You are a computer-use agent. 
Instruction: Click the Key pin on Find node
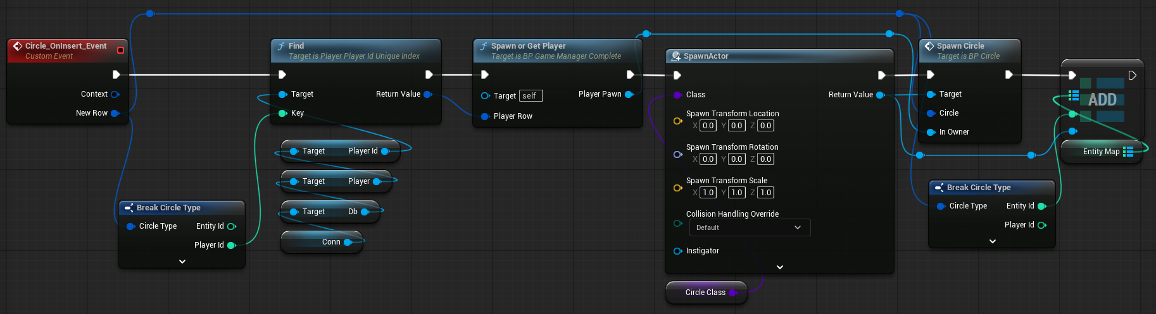click(x=282, y=113)
